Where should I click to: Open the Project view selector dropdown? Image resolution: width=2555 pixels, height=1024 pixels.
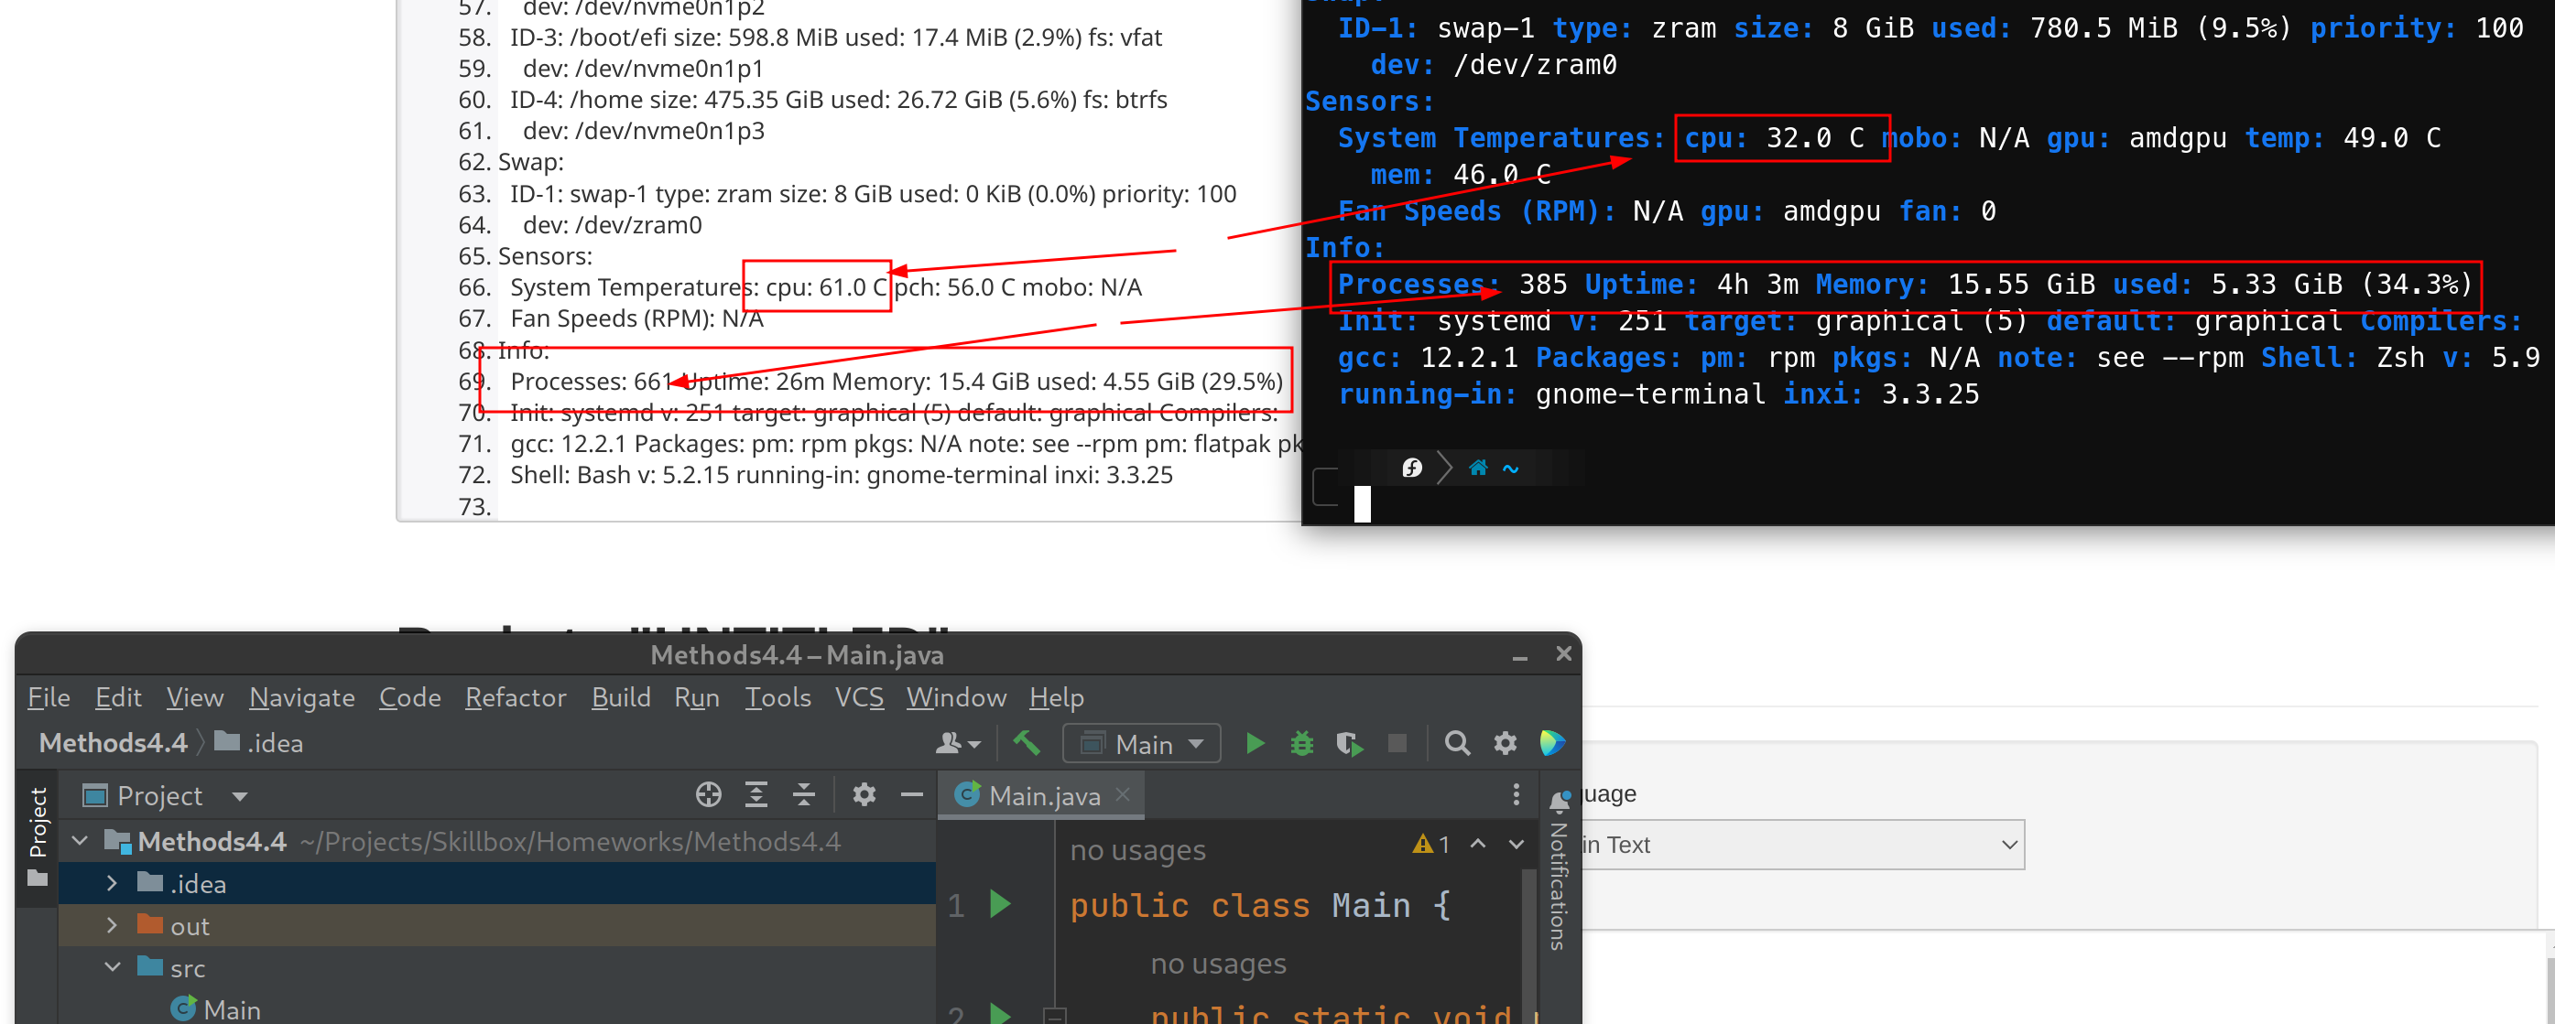pos(239,796)
